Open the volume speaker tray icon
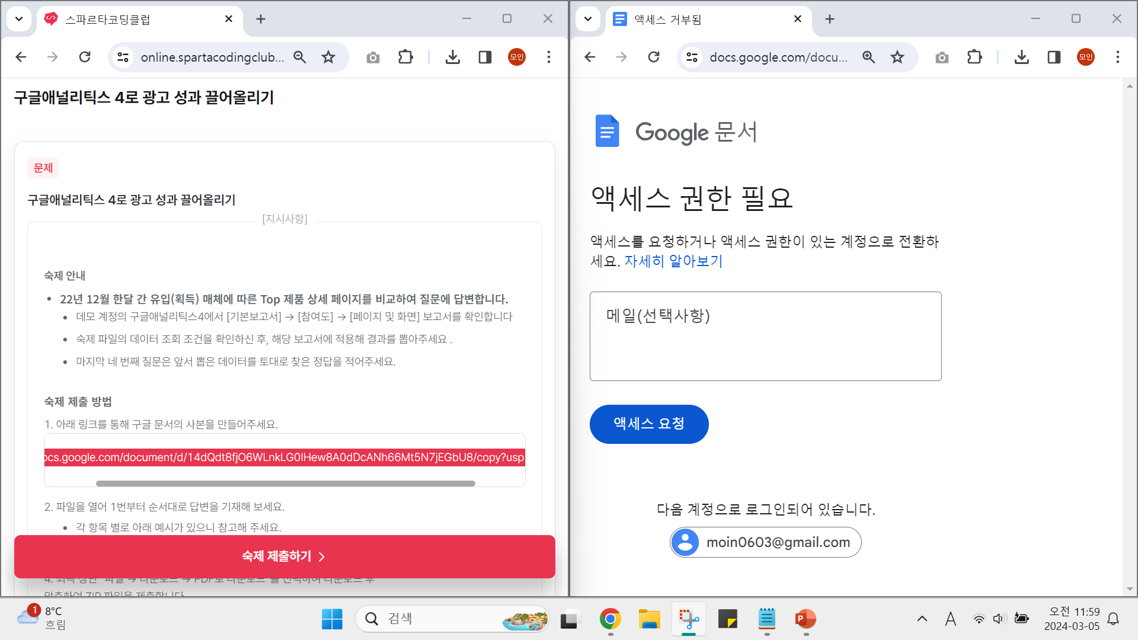Image resolution: width=1138 pixels, height=640 pixels. tap(1000, 619)
